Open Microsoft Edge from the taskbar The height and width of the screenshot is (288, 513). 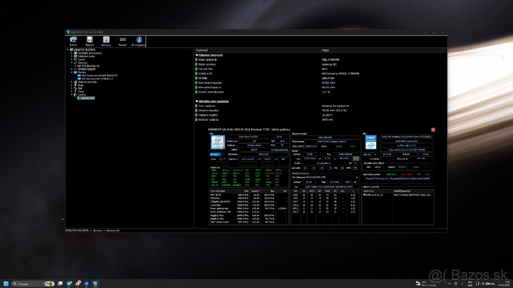tap(86, 283)
